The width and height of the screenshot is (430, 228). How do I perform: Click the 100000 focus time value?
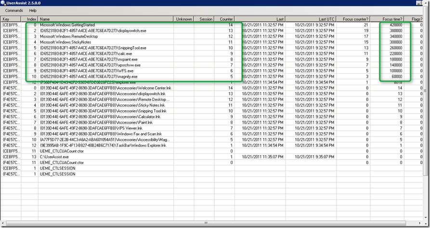coord(396,71)
